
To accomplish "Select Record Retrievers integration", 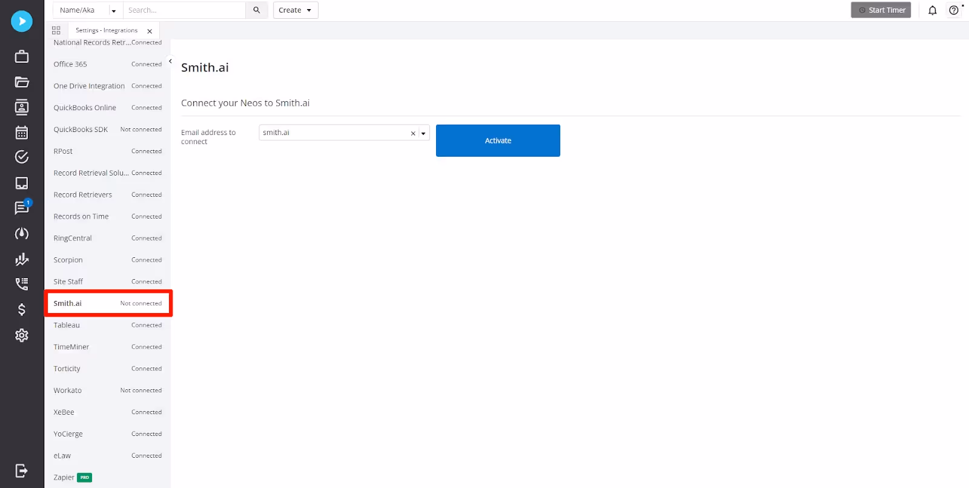I will [107, 195].
